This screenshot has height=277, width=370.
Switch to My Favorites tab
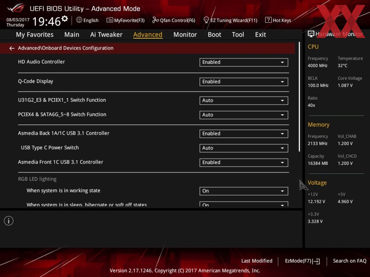(x=35, y=34)
